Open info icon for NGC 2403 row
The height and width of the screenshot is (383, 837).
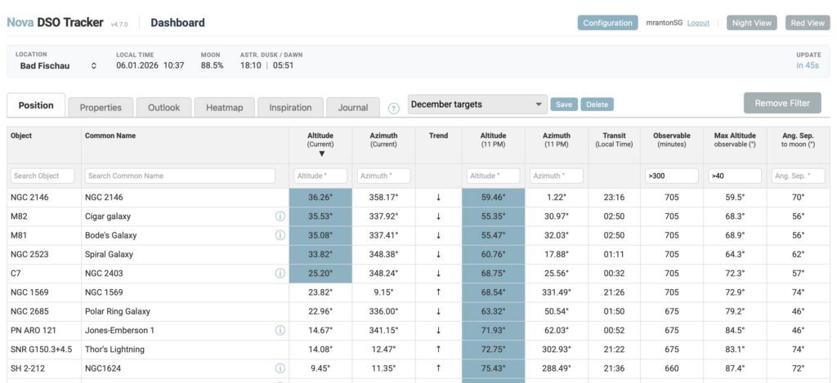click(280, 274)
